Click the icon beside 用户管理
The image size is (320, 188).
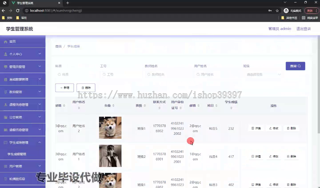tap(5, 166)
